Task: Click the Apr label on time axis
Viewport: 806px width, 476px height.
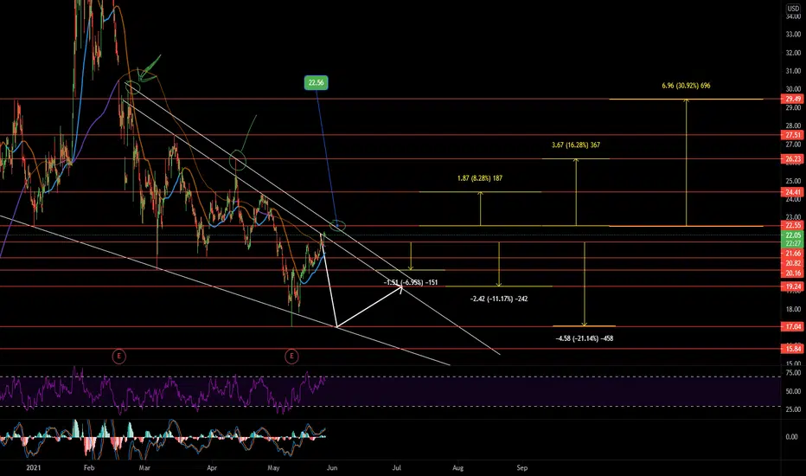Action: click(x=212, y=467)
